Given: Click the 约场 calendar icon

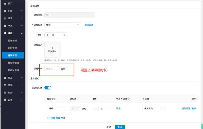Looking at the screenshot, I should [x=5, y=11].
